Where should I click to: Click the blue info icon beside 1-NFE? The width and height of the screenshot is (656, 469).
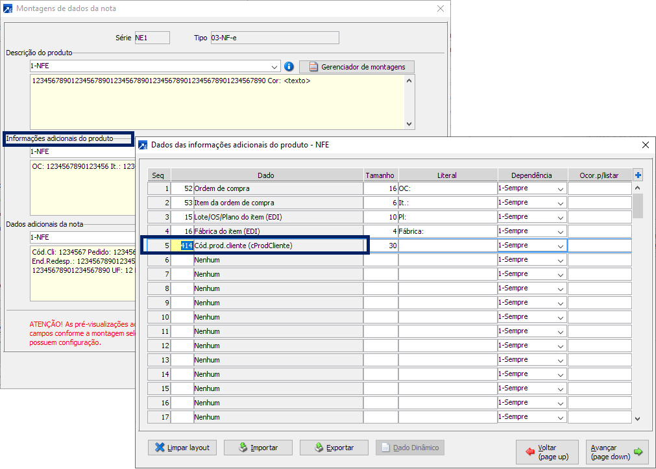click(289, 66)
